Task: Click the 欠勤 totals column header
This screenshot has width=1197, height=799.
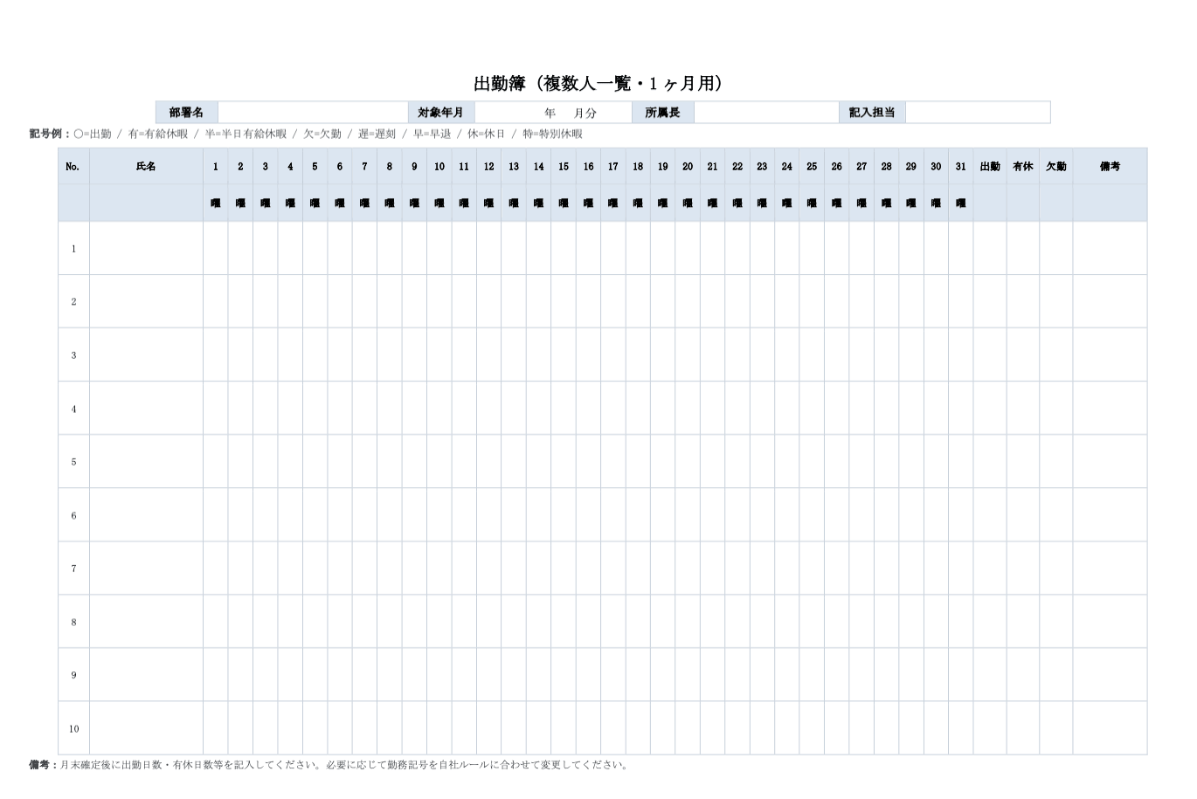Action: pos(1055,165)
